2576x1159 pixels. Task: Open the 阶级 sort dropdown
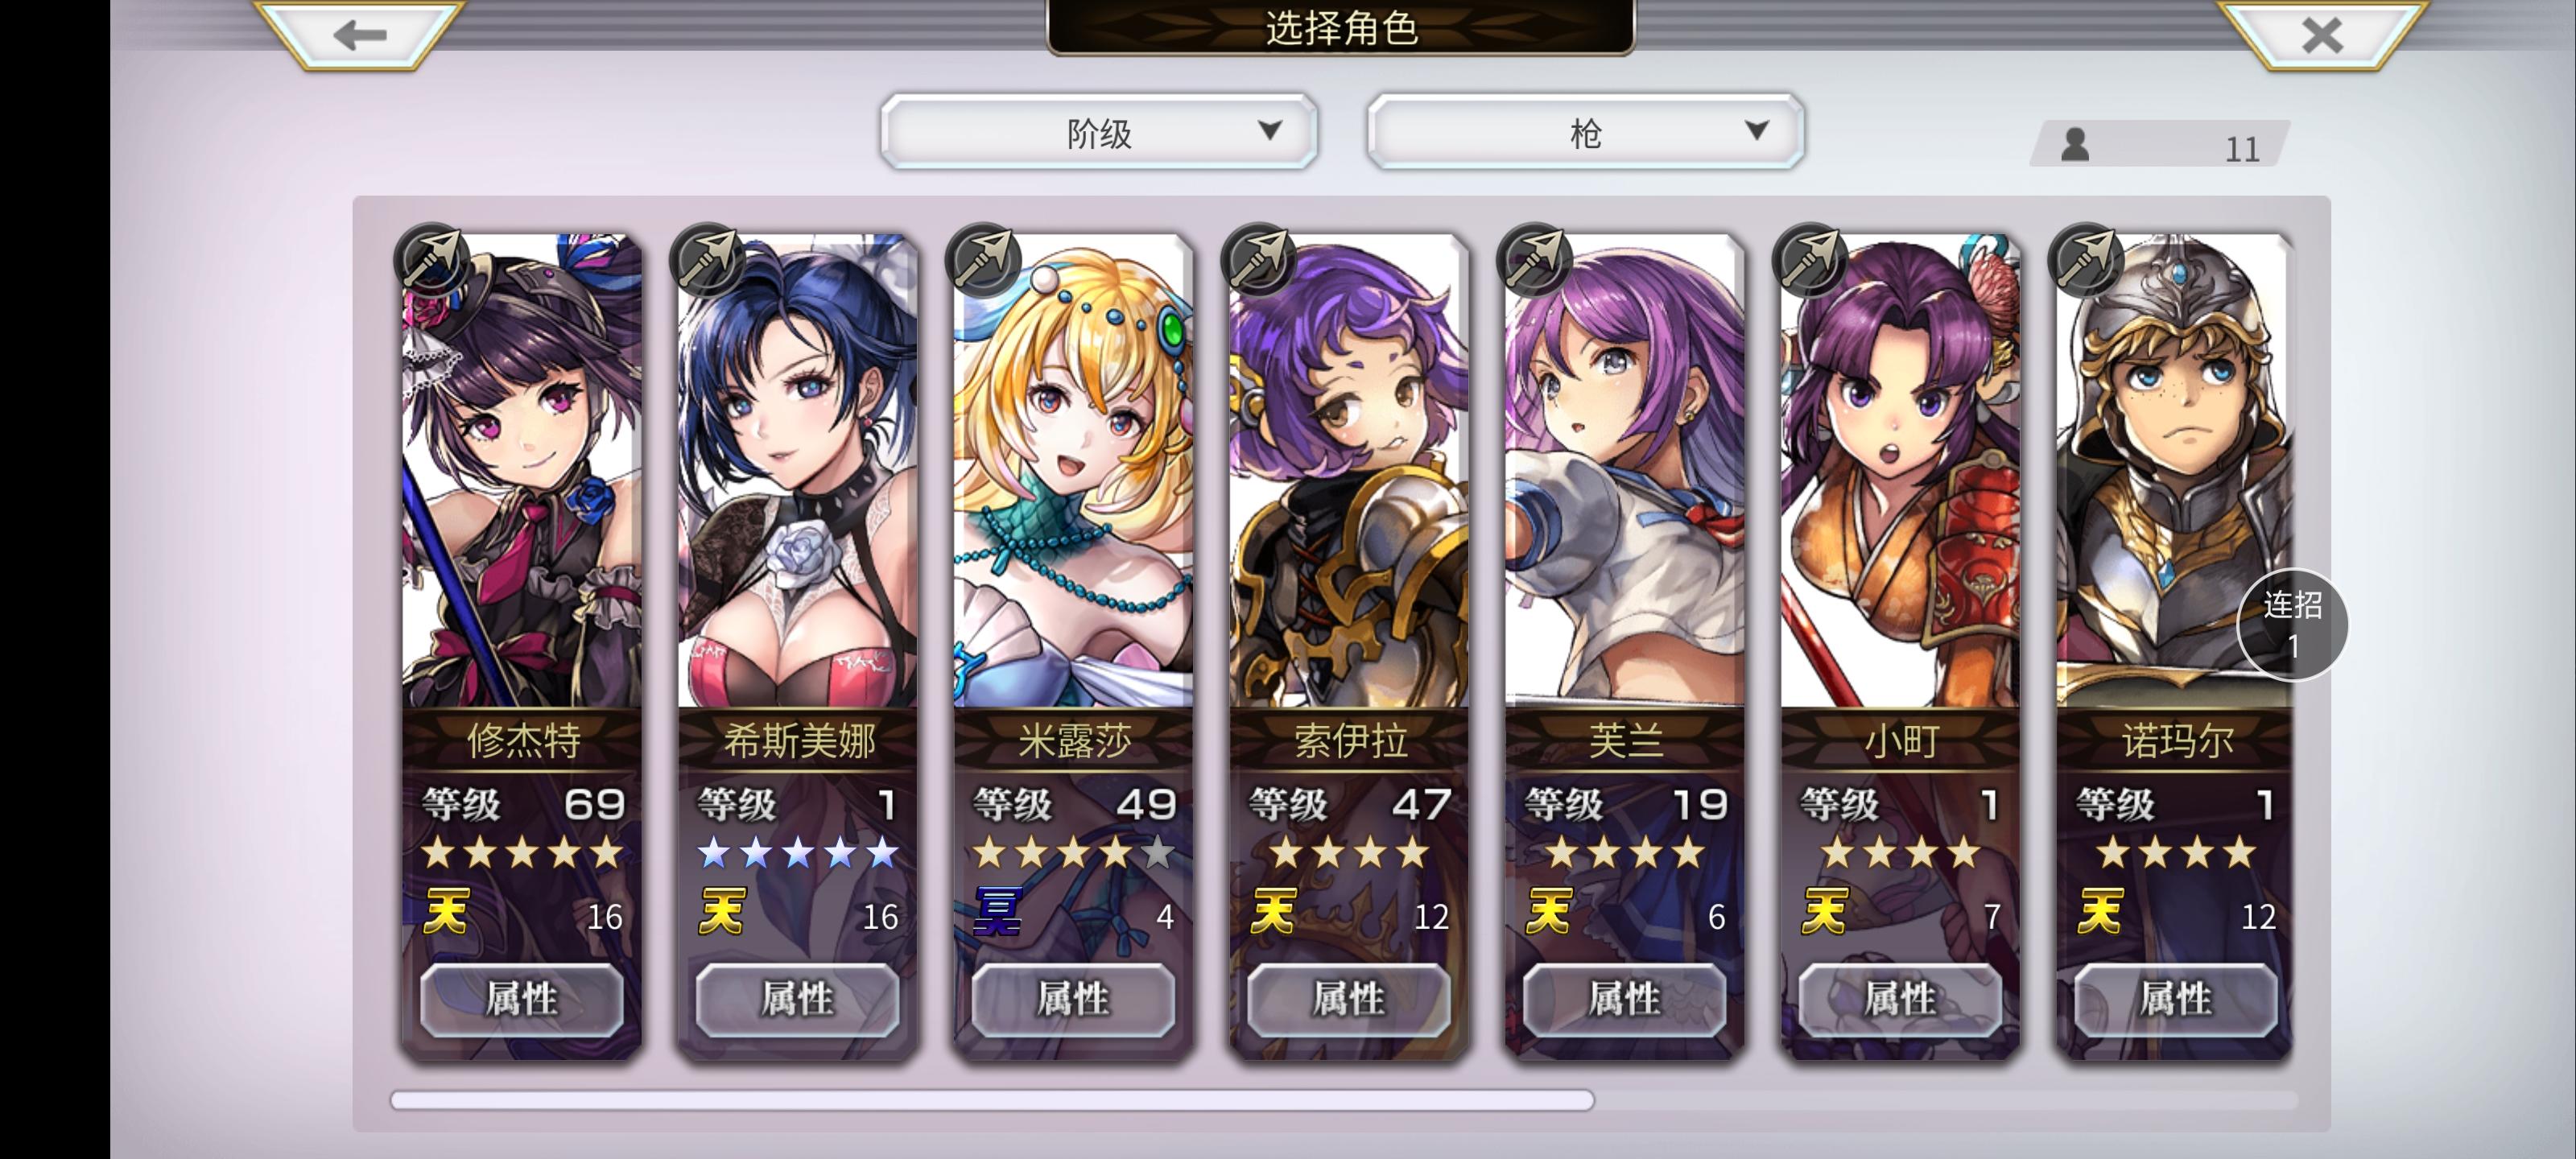coord(1098,132)
